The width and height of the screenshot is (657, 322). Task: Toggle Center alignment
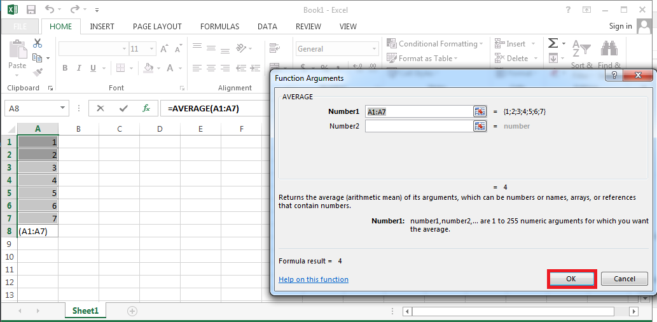(211, 67)
